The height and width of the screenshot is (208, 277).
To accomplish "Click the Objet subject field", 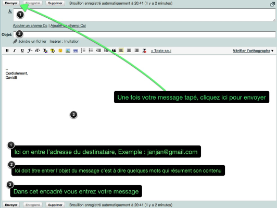I will click(x=145, y=34).
